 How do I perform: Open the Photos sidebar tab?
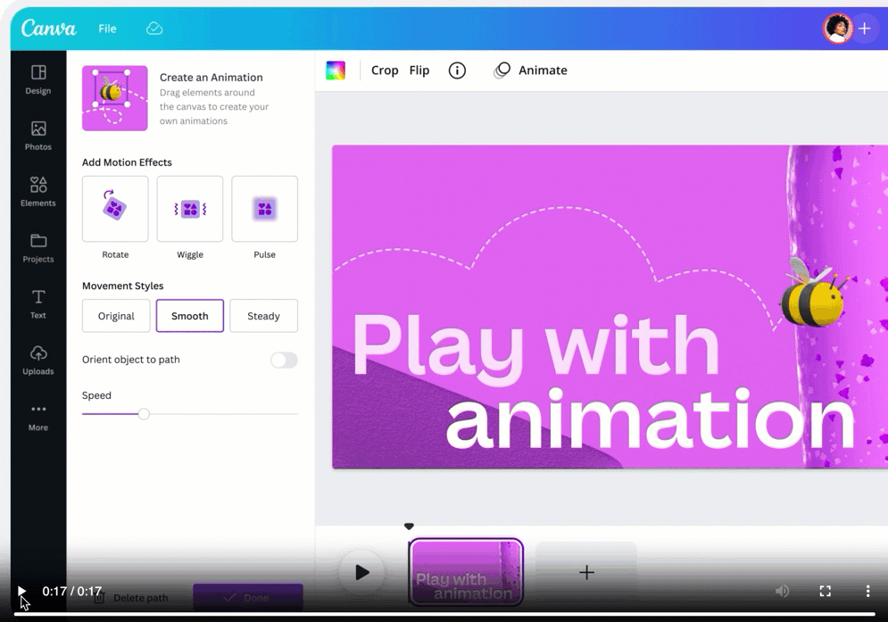tap(38, 136)
